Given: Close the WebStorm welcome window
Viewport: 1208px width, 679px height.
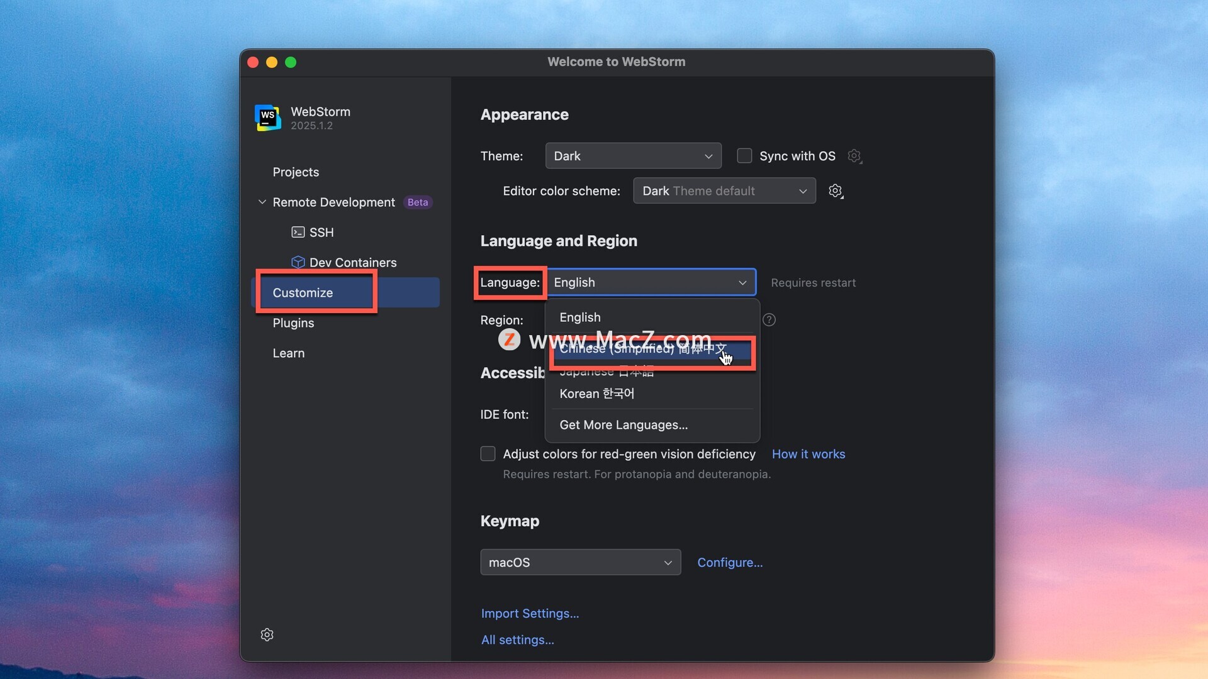Looking at the screenshot, I should pos(253,62).
